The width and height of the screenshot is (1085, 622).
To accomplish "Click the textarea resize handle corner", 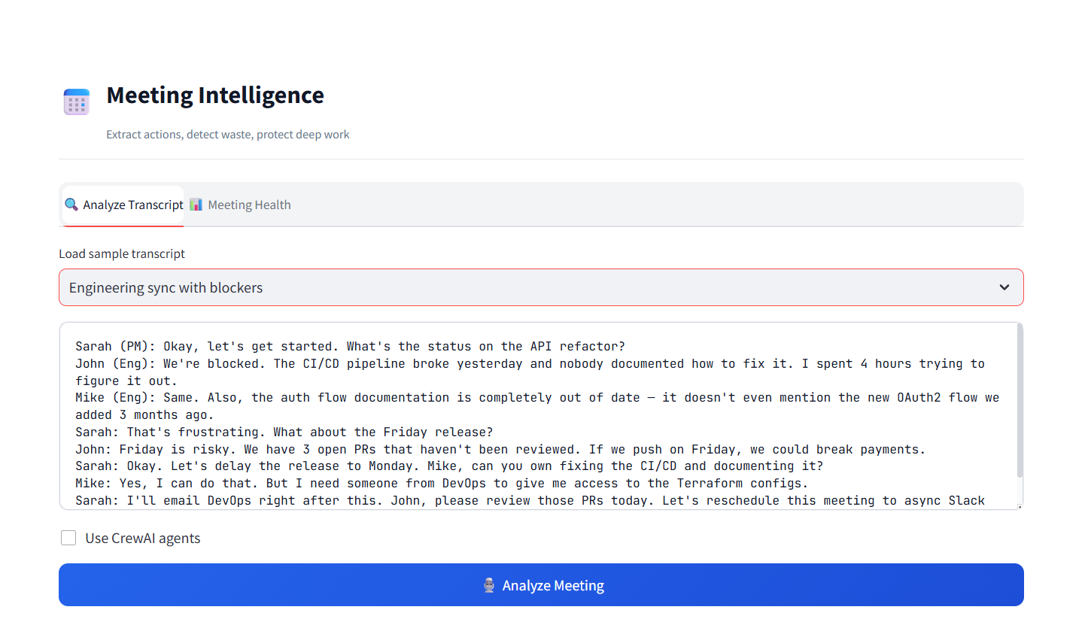I will click(x=1020, y=506).
